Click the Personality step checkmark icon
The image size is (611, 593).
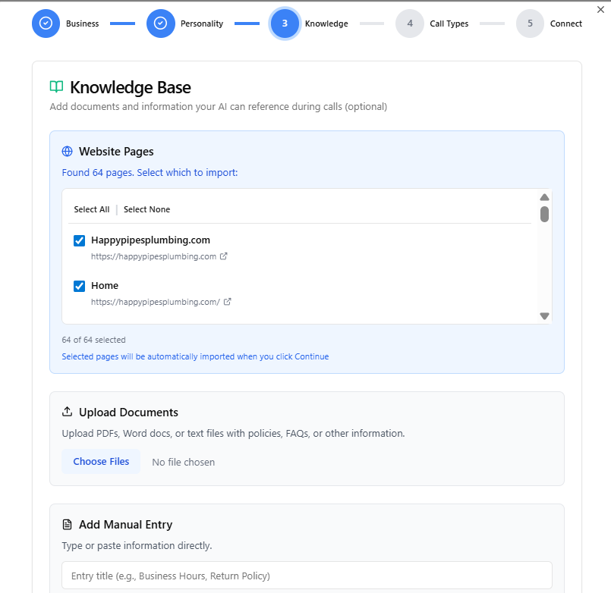pos(160,24)
